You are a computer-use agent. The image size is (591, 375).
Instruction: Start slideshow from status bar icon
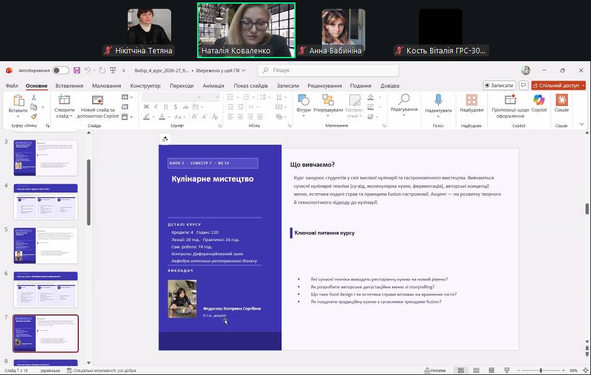[507, 370]
